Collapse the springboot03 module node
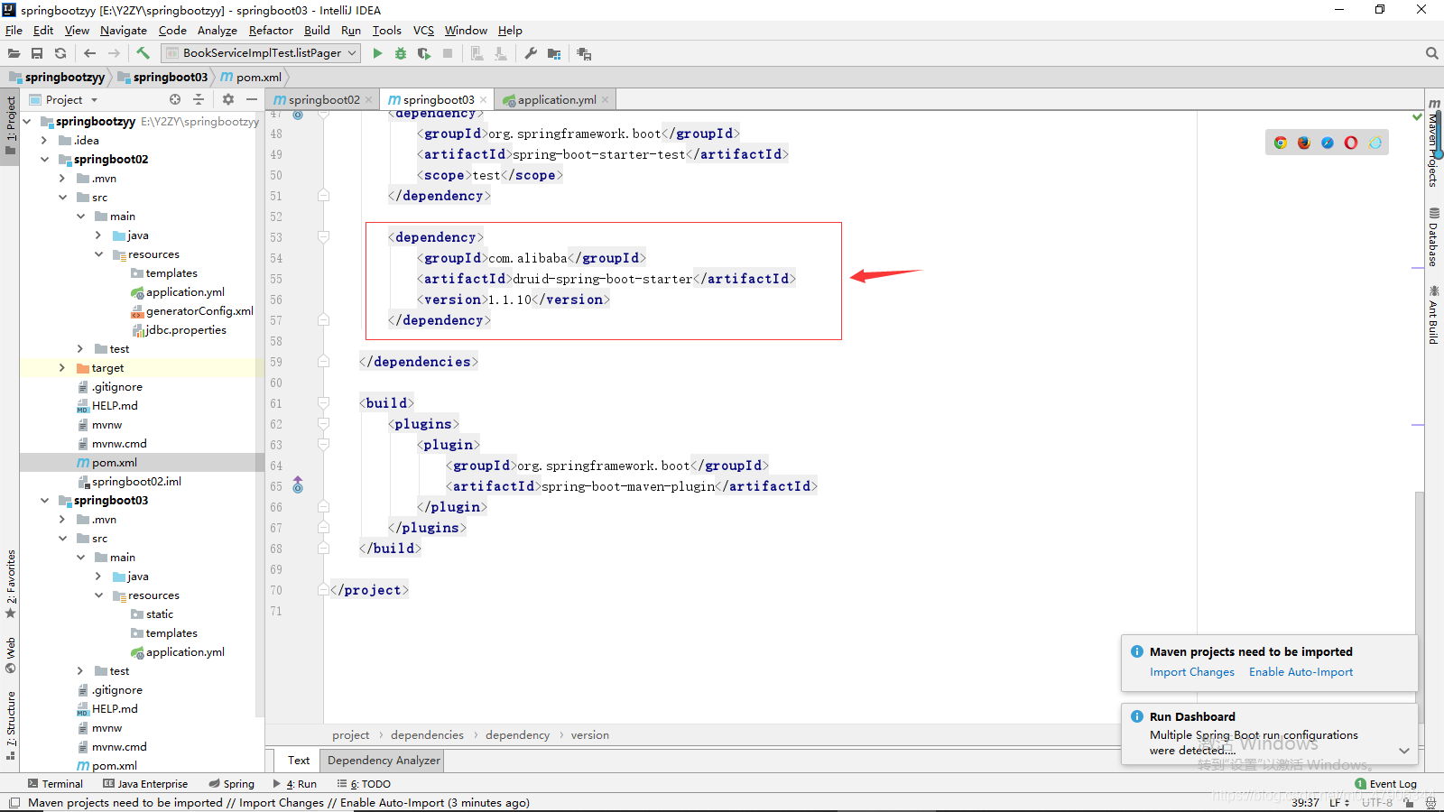 (44, 501)
